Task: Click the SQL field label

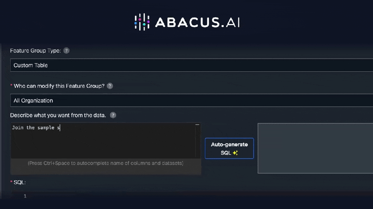Action: click(19, 182)
